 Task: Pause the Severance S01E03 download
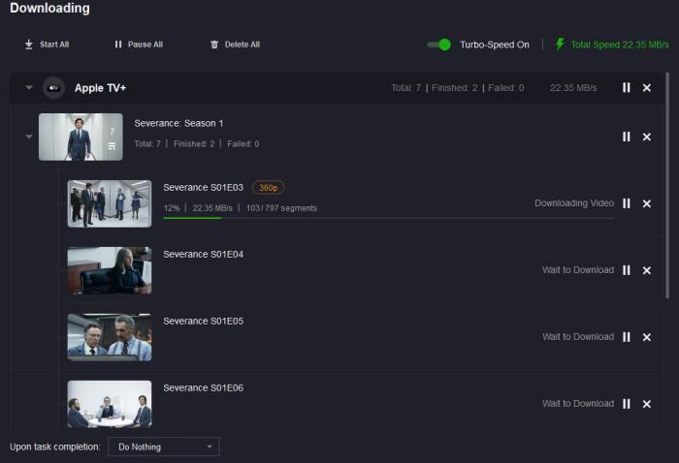(x=627, y=203)
